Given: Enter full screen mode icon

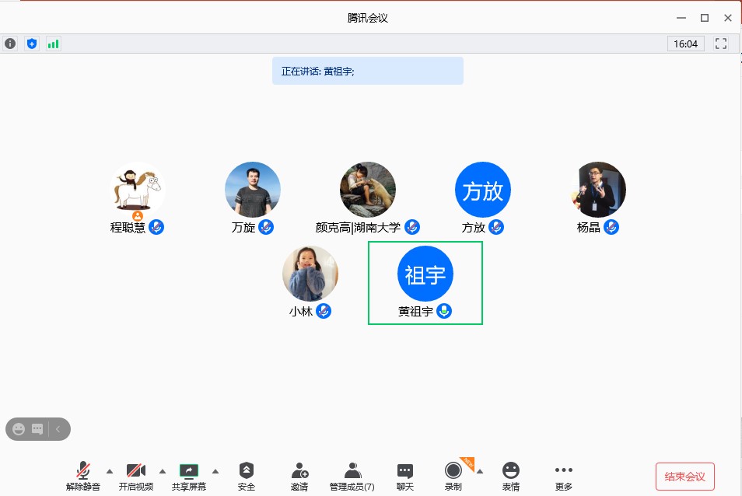Looking at the screenshot, I should point(720,44).
